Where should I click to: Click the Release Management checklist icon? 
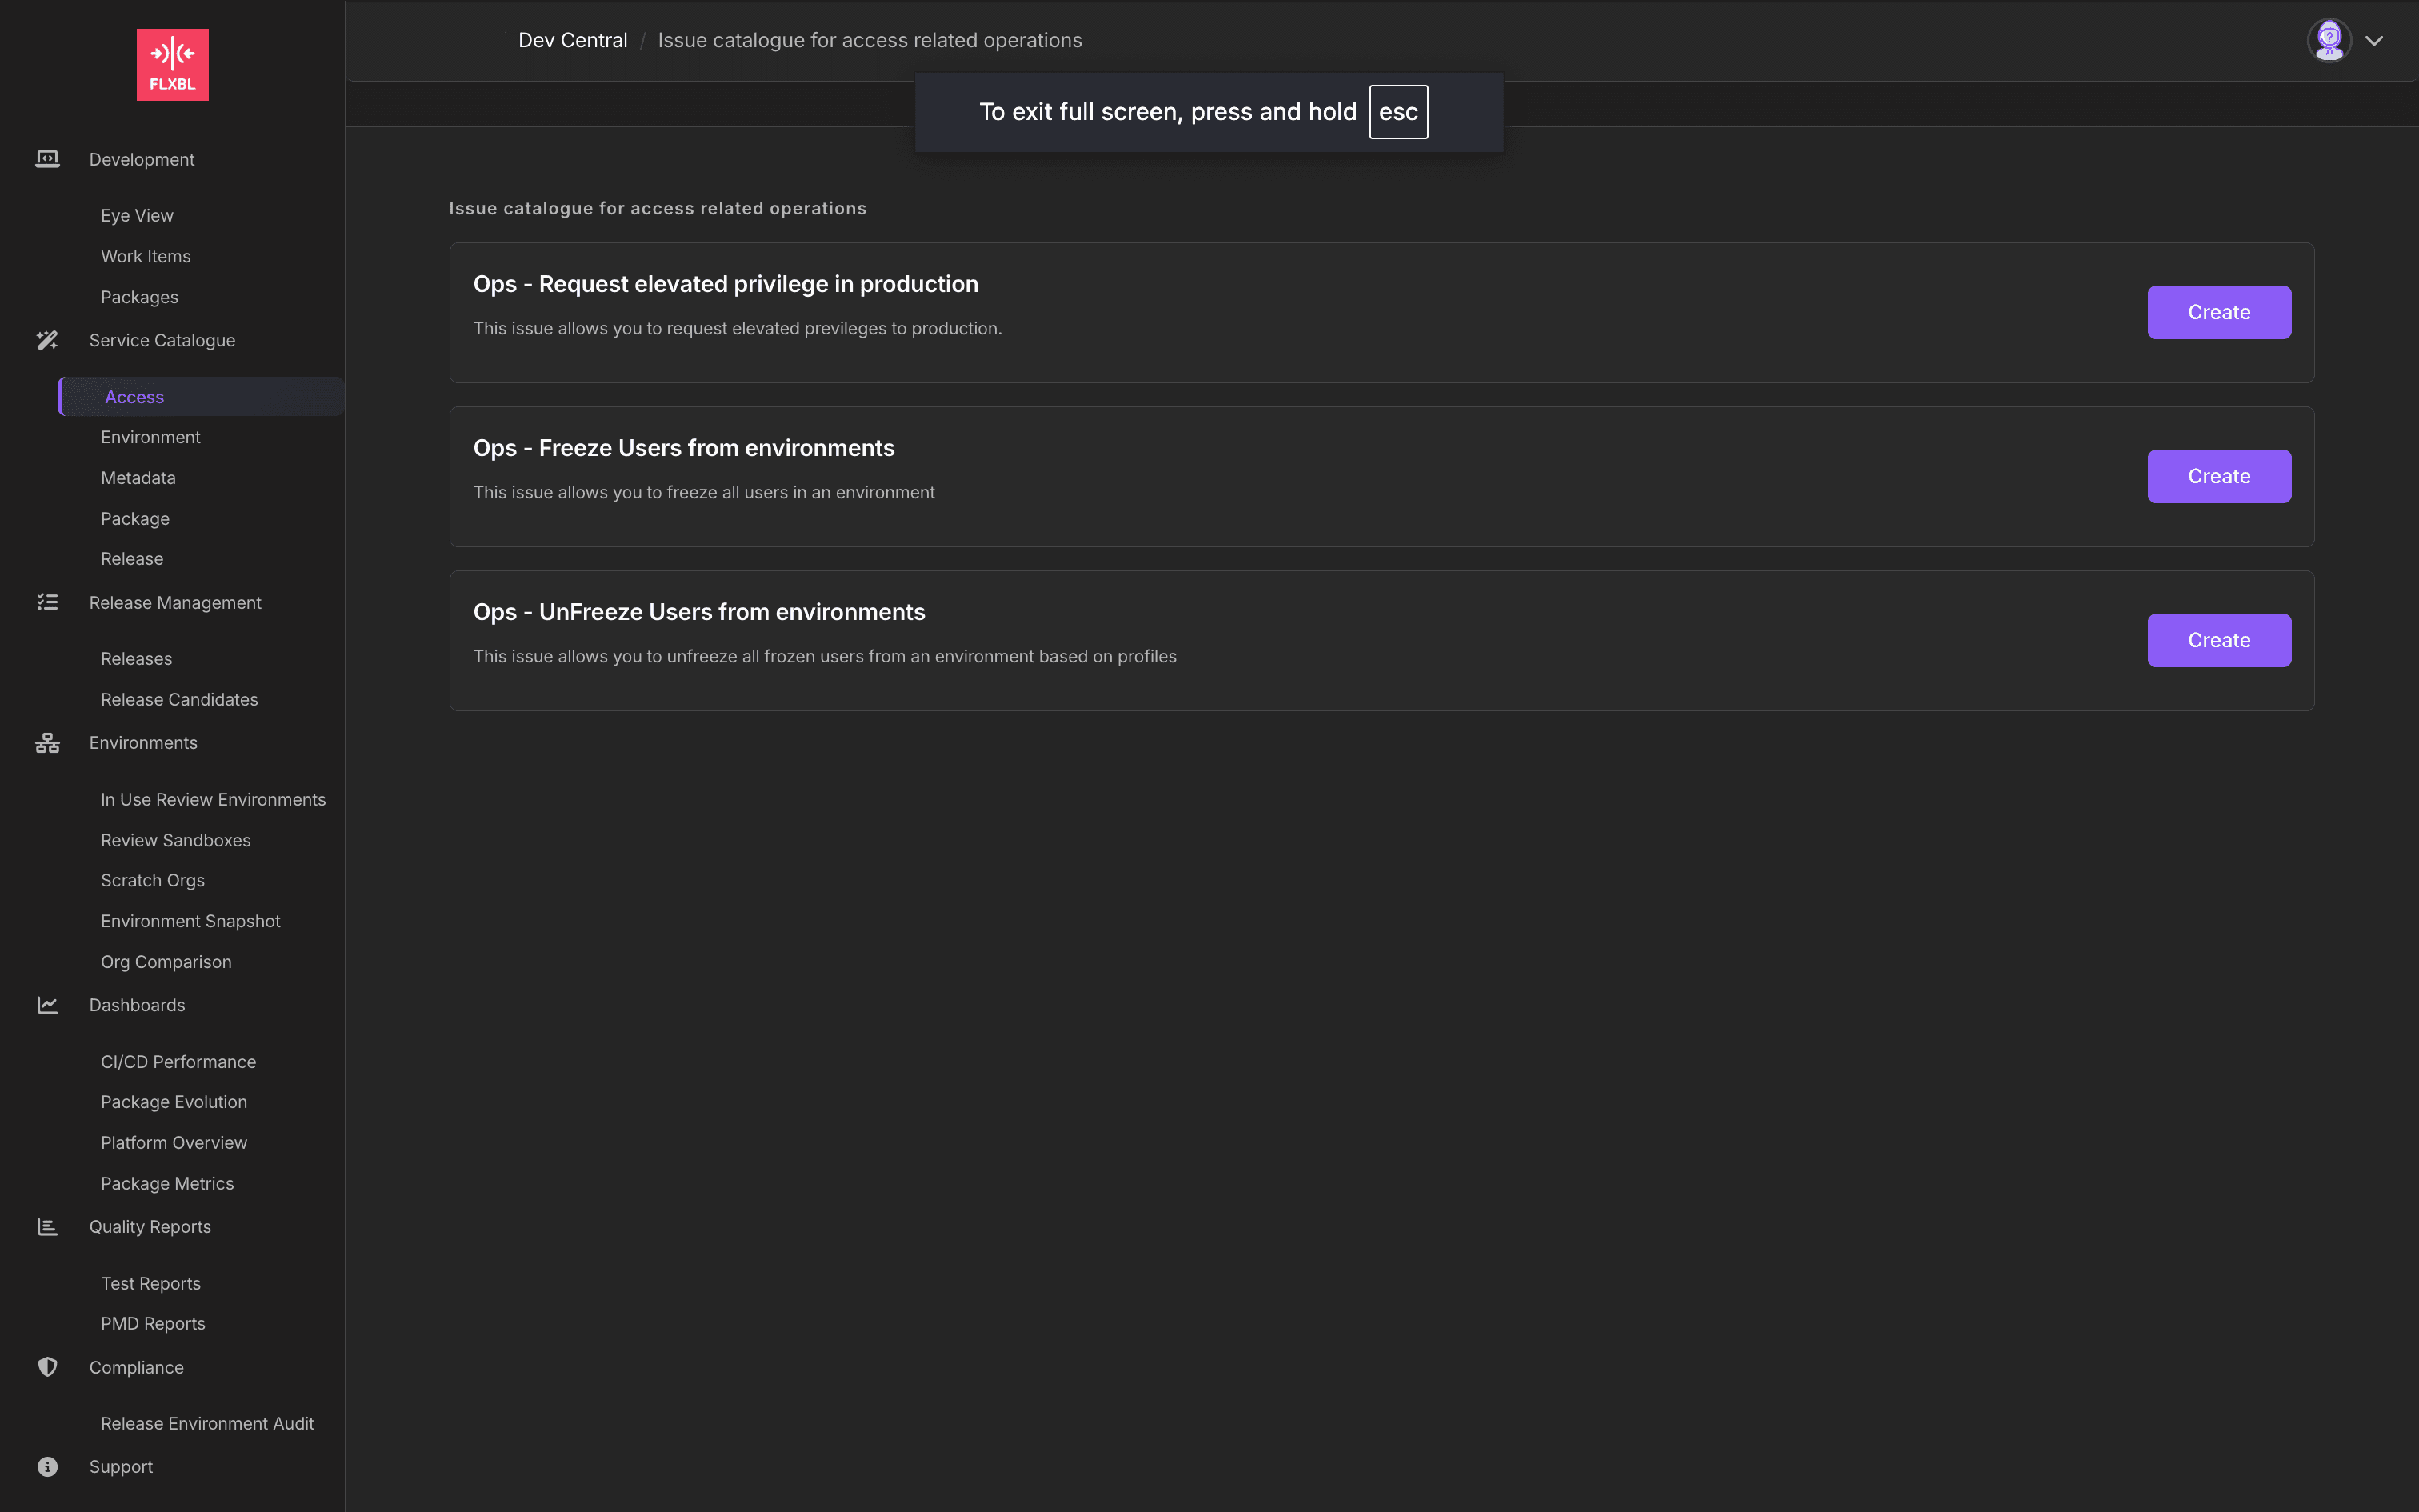click(x=47, y=602)
